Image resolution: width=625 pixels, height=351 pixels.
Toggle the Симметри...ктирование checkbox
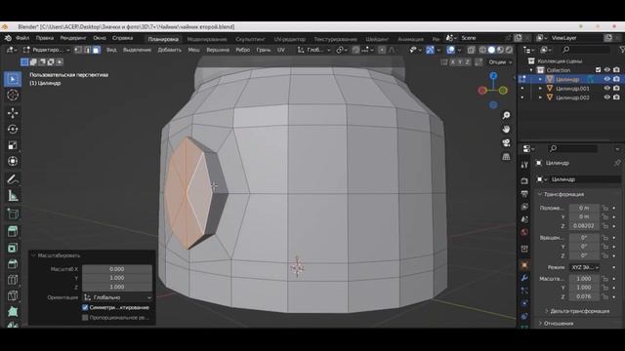tap(85, 308)
